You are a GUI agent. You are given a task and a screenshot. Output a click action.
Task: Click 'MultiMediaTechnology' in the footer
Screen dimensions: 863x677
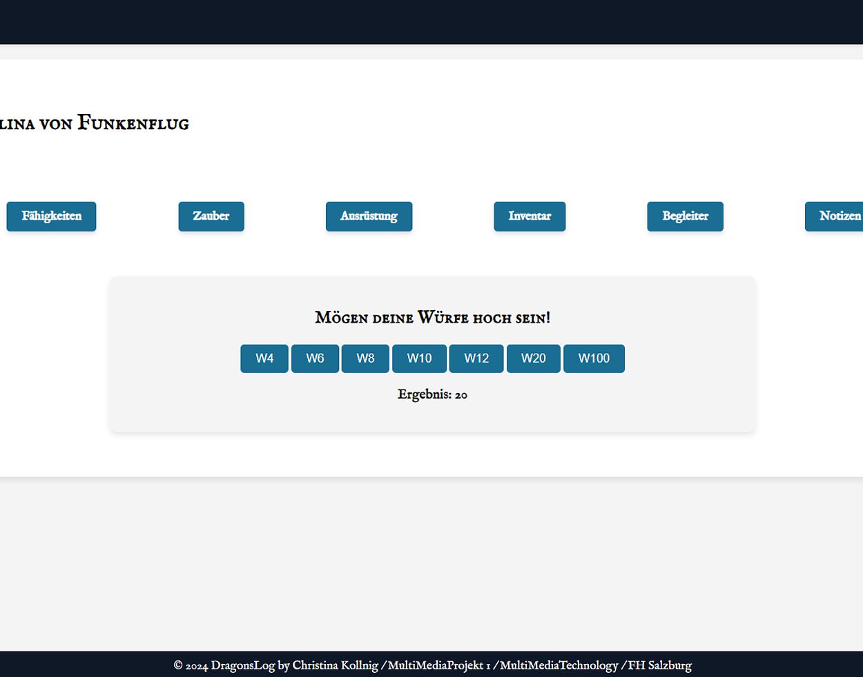[559, 666]
